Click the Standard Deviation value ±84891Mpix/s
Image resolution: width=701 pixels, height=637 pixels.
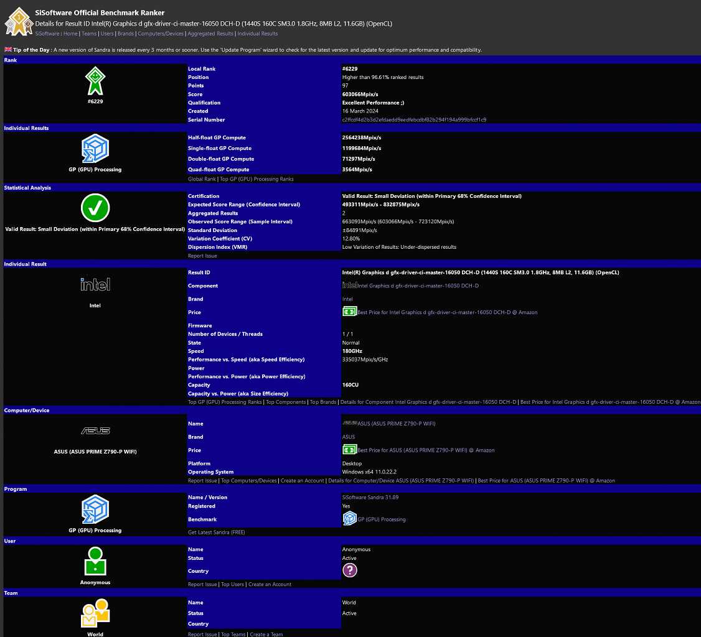click(x=359, y=231)
